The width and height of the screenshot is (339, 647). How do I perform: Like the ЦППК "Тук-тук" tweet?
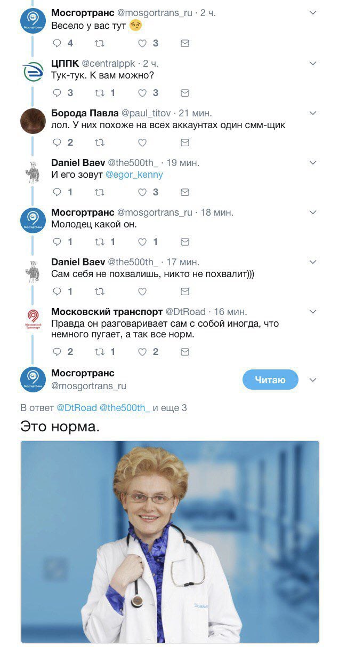click(x=142, y=93)
